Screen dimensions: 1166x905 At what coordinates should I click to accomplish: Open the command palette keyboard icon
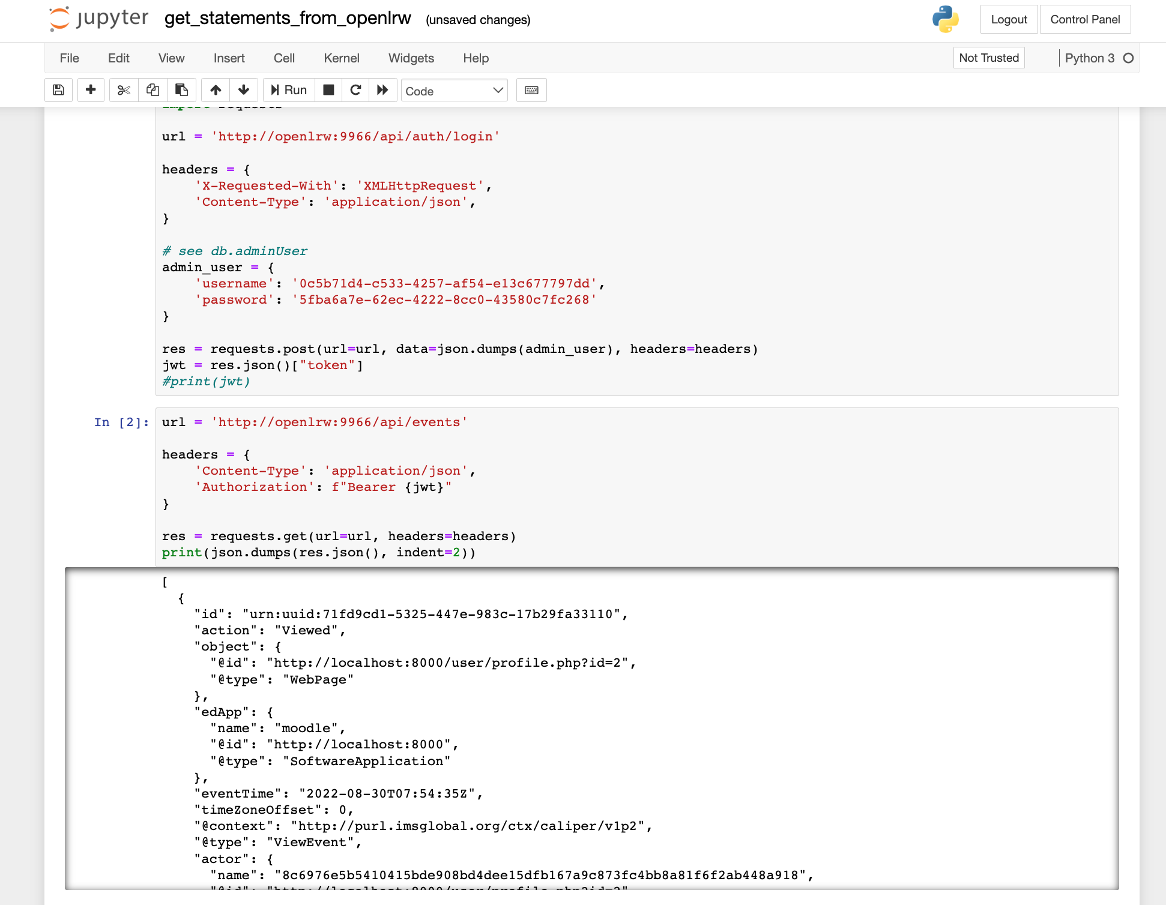(531, 90)
